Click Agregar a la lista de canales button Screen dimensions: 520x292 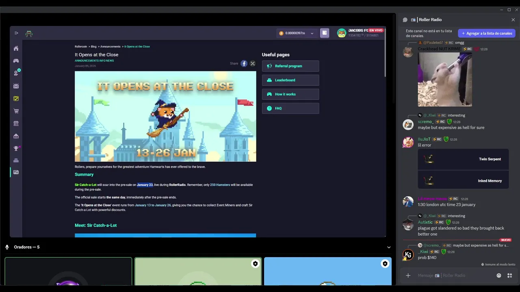click(487, 33)
